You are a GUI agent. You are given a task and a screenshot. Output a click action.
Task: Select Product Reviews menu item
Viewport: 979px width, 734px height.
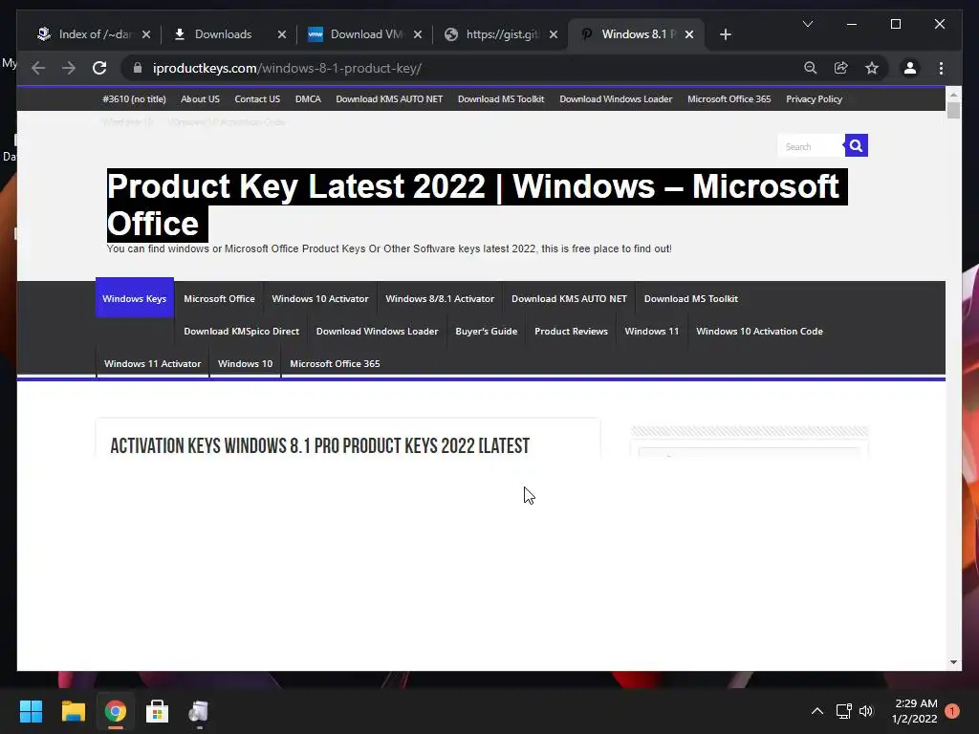point(571,331)
